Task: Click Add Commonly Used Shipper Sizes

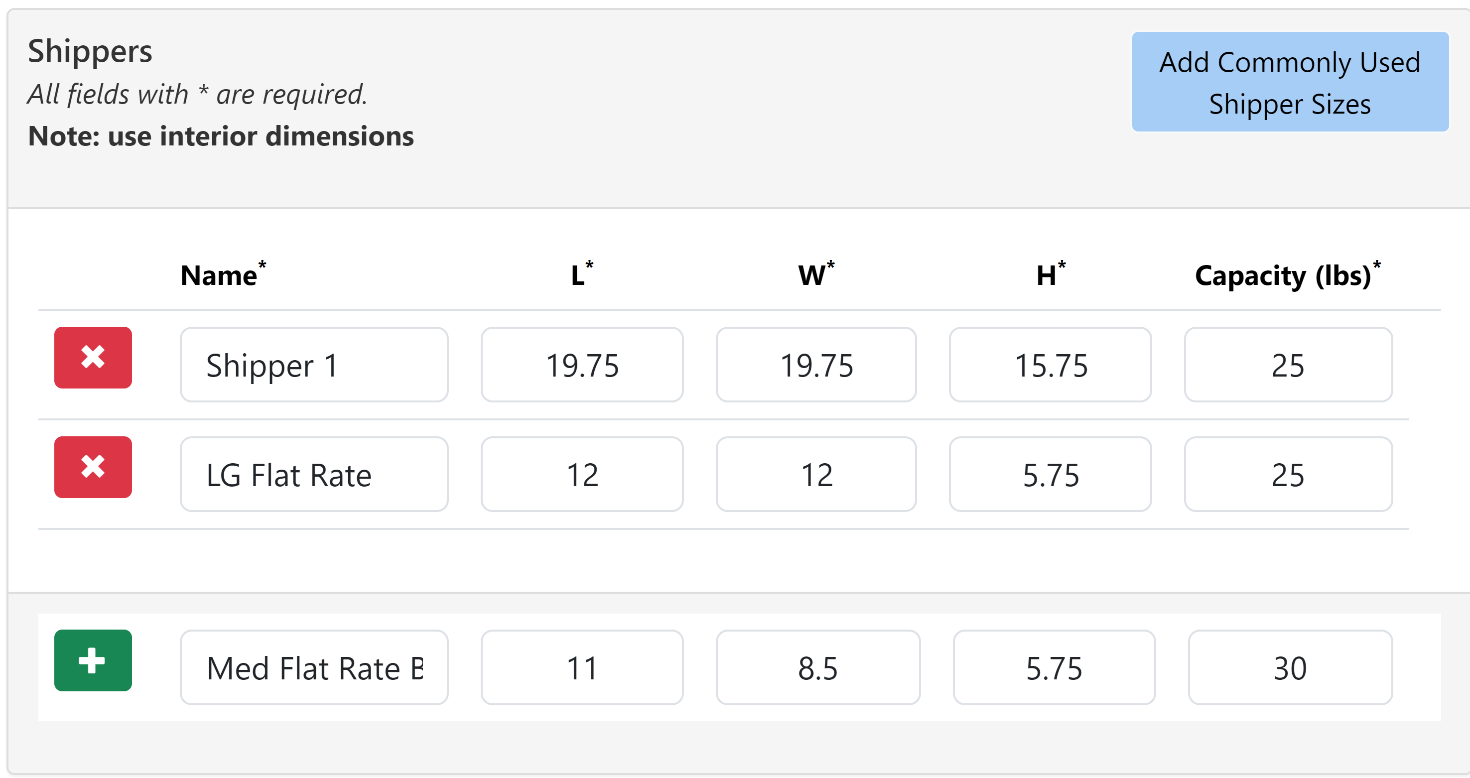Action: click(1290, 82)
